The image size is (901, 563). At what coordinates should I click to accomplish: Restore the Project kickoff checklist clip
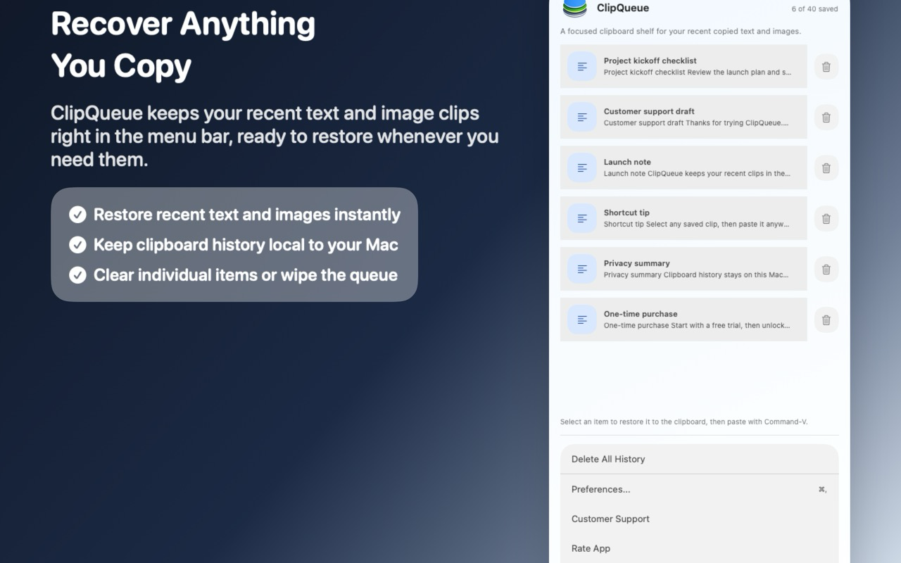pyautogui.click(x=683, y=67)
